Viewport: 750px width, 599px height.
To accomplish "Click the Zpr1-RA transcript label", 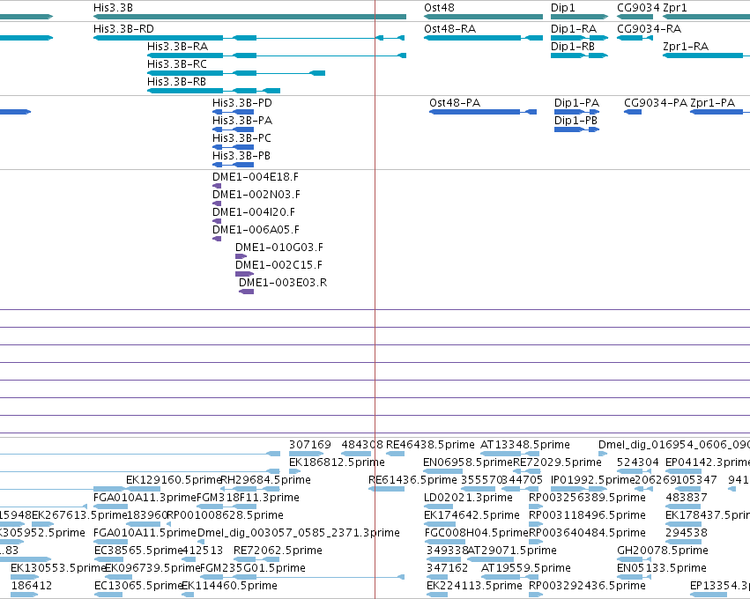I will click(x=686, y=47).
